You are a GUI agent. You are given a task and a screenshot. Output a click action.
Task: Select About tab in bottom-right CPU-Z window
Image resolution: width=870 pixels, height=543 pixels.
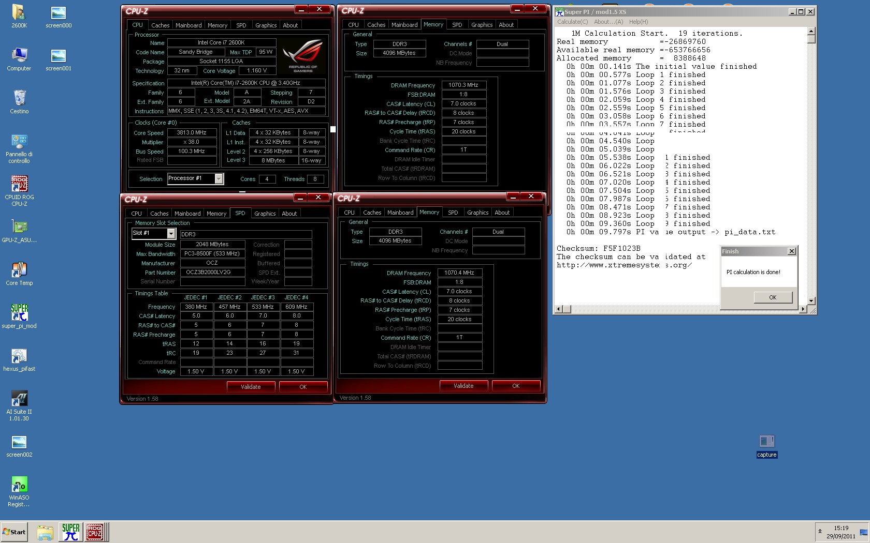(502, 213)
